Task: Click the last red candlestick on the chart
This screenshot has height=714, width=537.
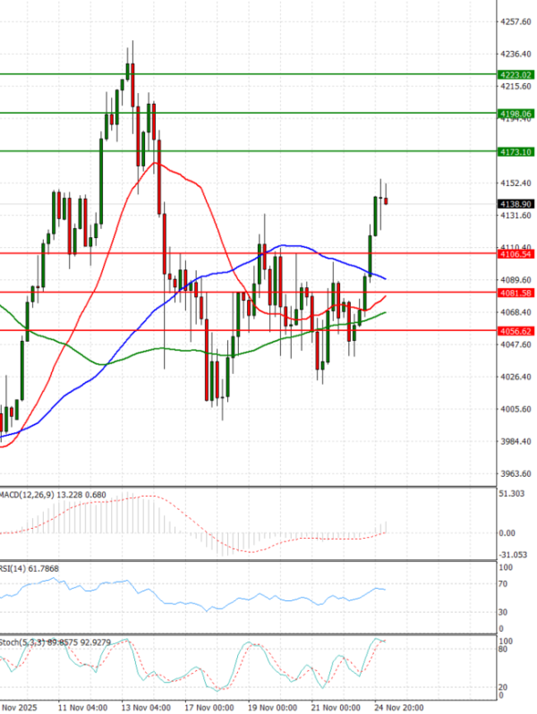Action: point(386,200)
